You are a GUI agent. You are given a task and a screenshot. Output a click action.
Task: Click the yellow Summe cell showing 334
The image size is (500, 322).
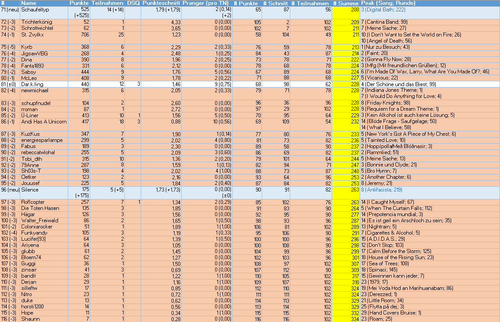pyautogui.click(x=346, y=319)
